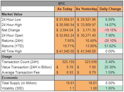The image size is (124, 92).
Task: Click the -25.10% Returns daily change cell
Action: pyautogui.click(x=110, y=41)
